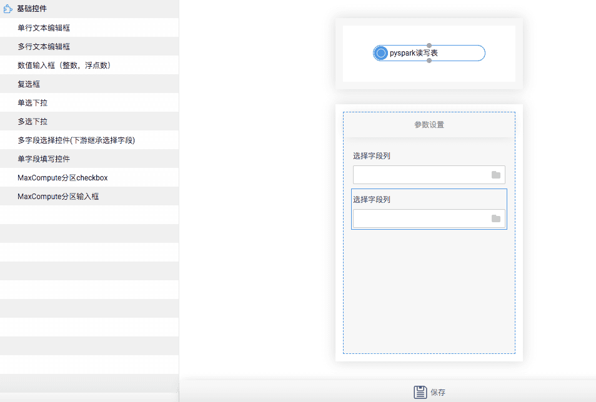Click the 基础控件 header label

[32, 9]
